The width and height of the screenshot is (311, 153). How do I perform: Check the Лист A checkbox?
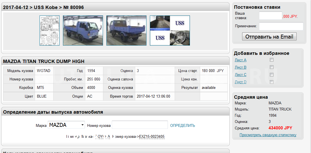click(272, 60)
